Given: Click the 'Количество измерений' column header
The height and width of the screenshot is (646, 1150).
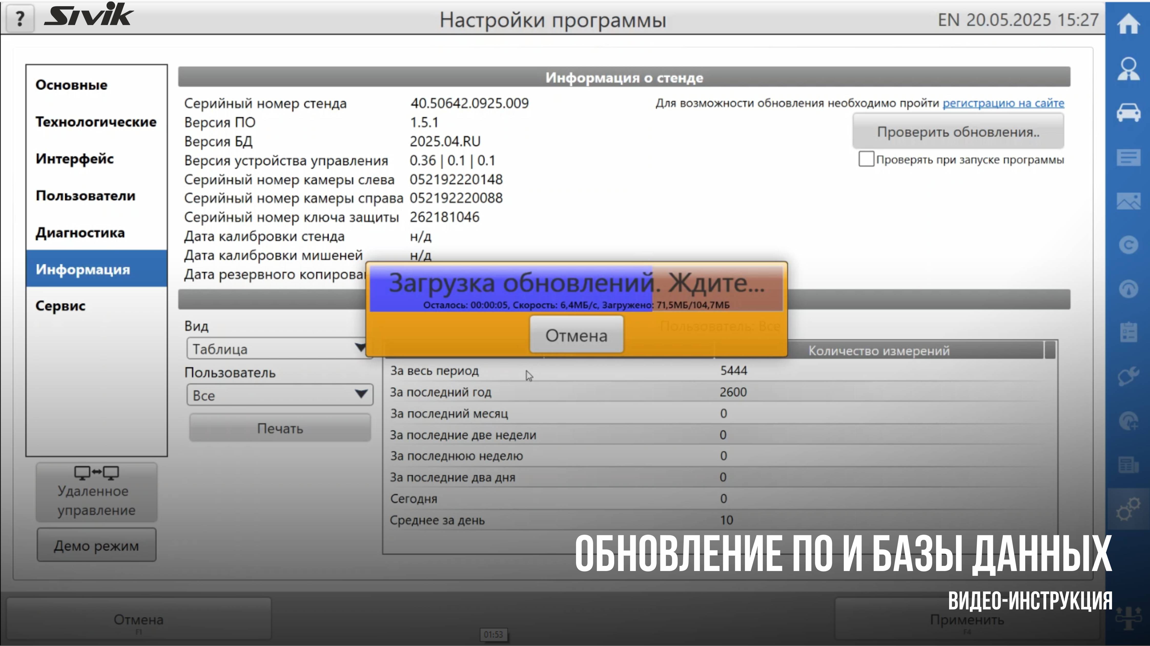Looking at the screenshot, I should pos(879,350).
